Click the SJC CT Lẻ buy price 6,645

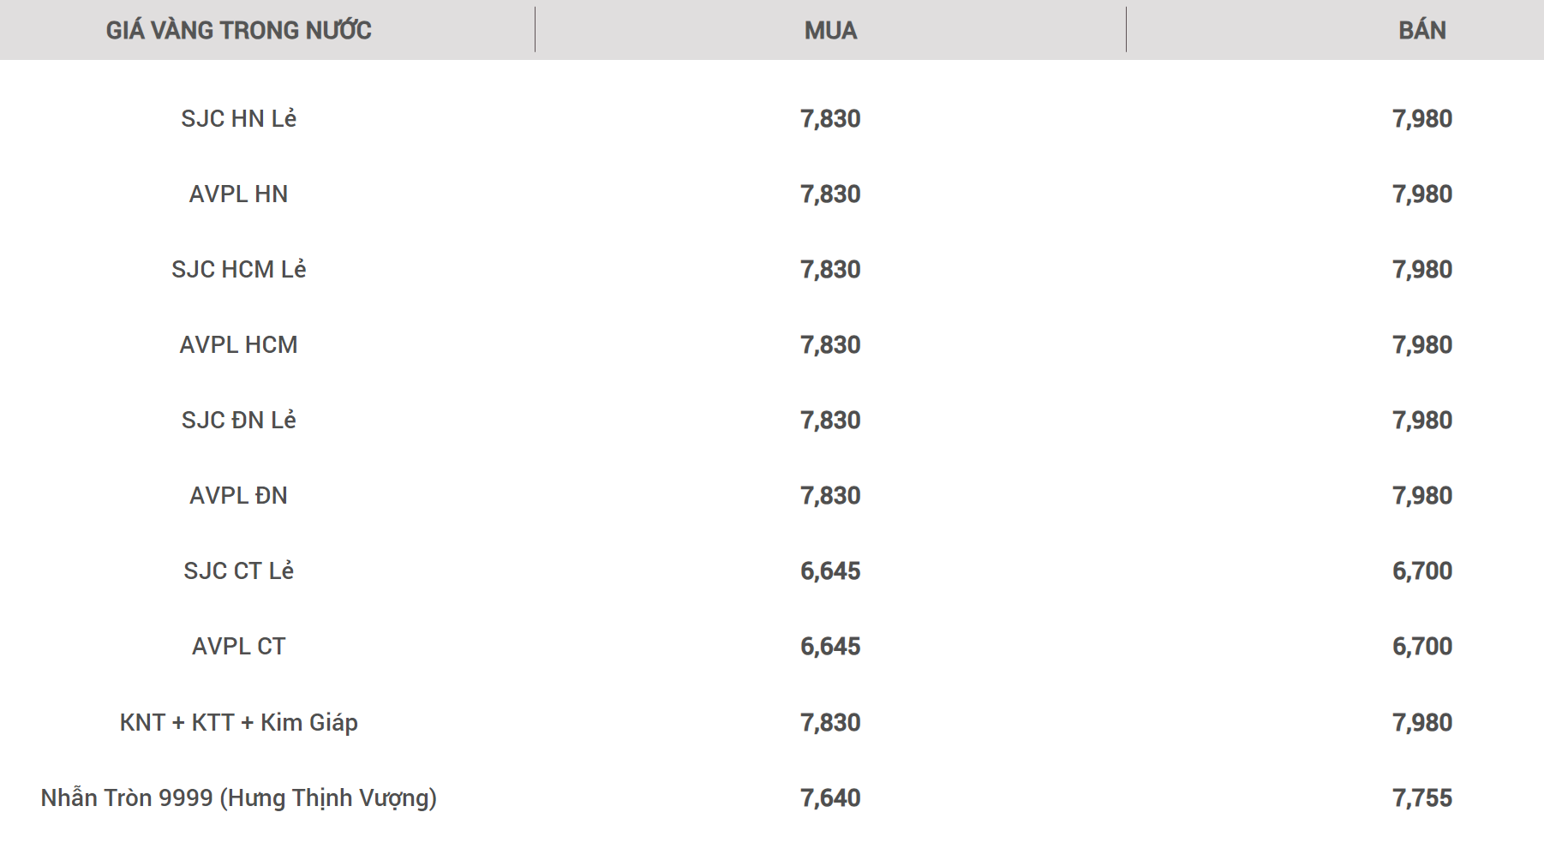pyautogui.click(x=830, y=571)
